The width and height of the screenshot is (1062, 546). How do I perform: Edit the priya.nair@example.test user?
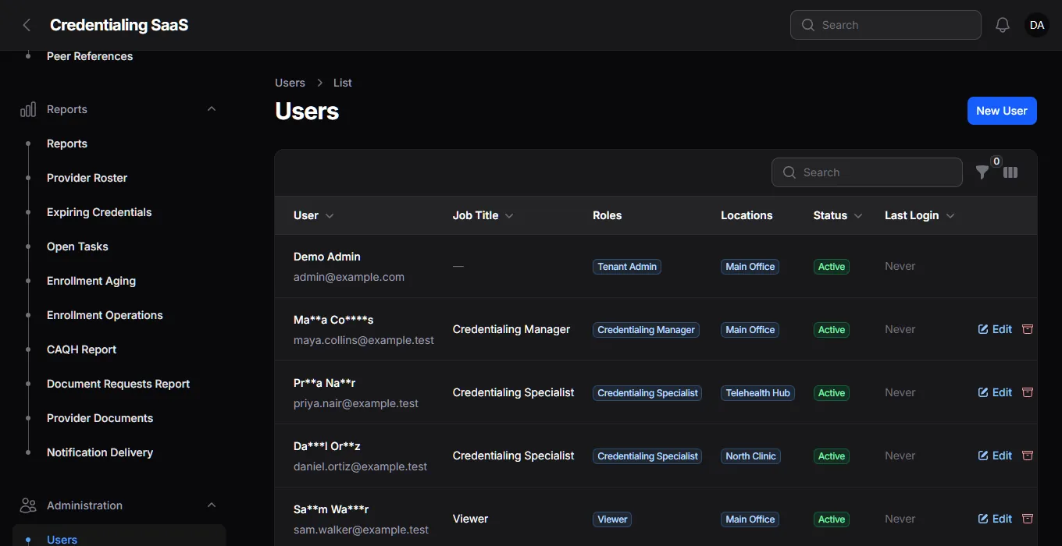(995, 392)
